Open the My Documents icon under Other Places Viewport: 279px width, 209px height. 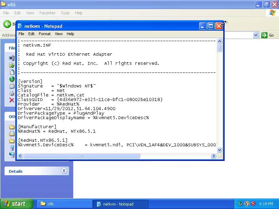[12, 134]
